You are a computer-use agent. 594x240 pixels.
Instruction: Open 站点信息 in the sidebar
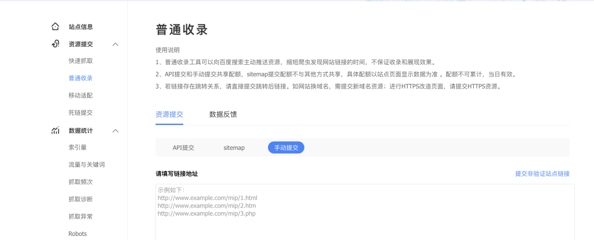[81, 27]
